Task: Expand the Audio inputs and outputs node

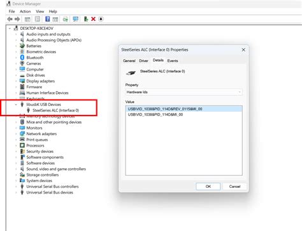Action: (16, 34)
